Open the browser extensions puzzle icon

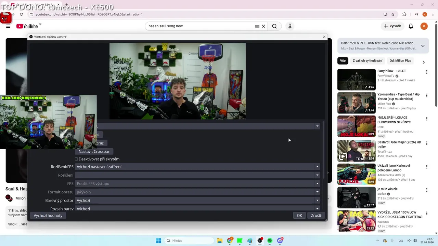tap(404, 14)
